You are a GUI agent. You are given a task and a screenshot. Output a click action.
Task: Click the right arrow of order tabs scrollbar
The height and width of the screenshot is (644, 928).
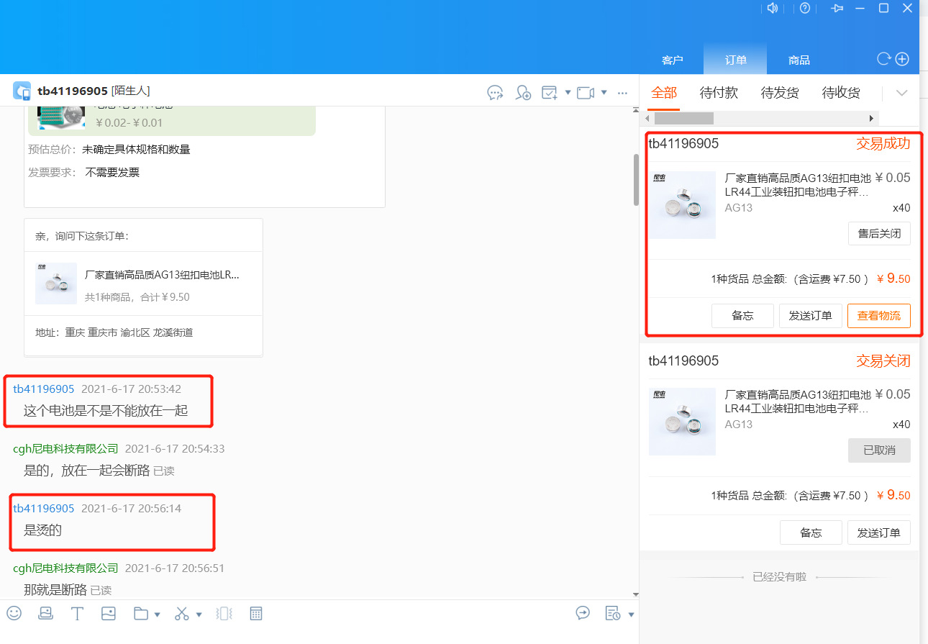point(871,118)
